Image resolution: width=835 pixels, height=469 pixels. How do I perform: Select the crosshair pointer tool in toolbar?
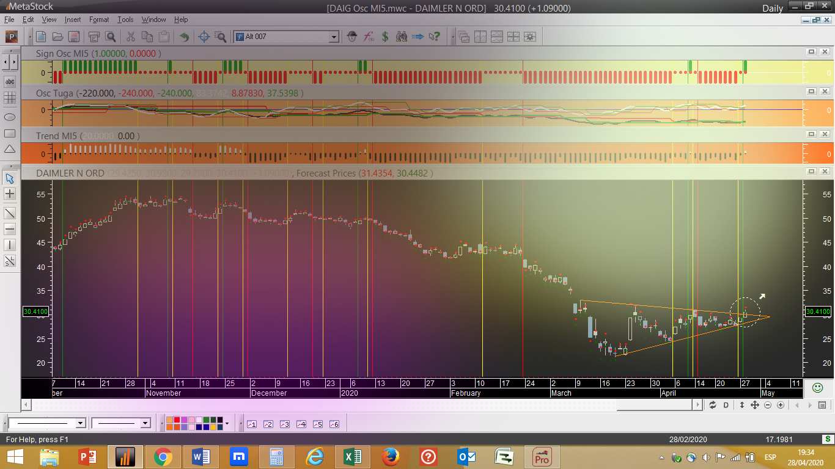pos(205,37)
